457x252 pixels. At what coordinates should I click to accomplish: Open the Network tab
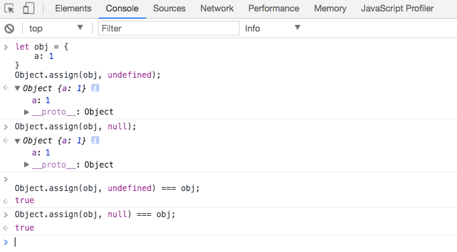coord(217,9)
